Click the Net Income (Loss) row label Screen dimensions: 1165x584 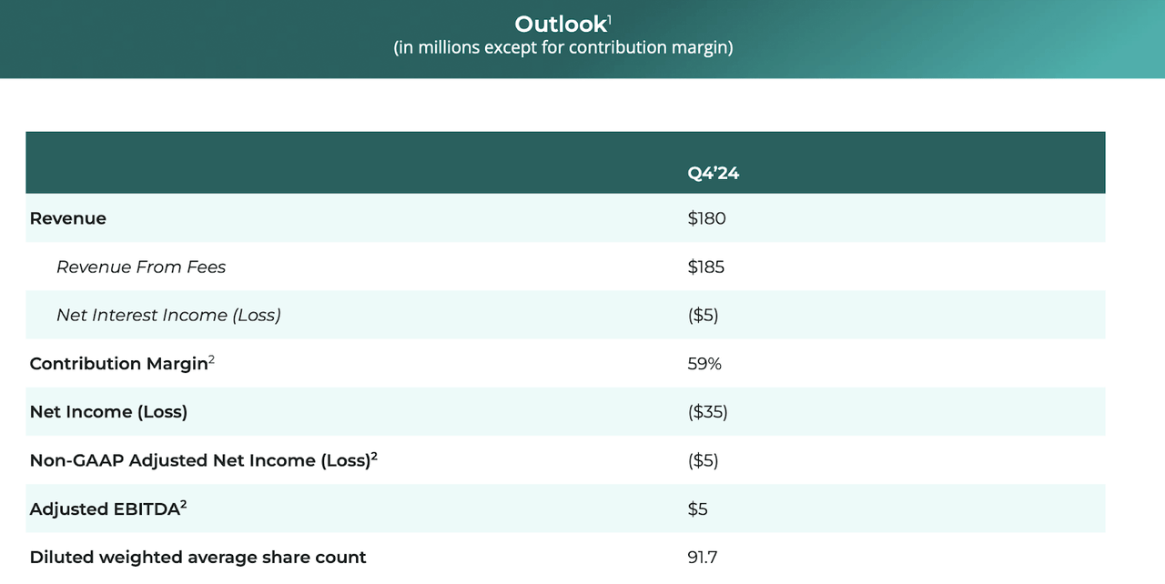point(108,412)
